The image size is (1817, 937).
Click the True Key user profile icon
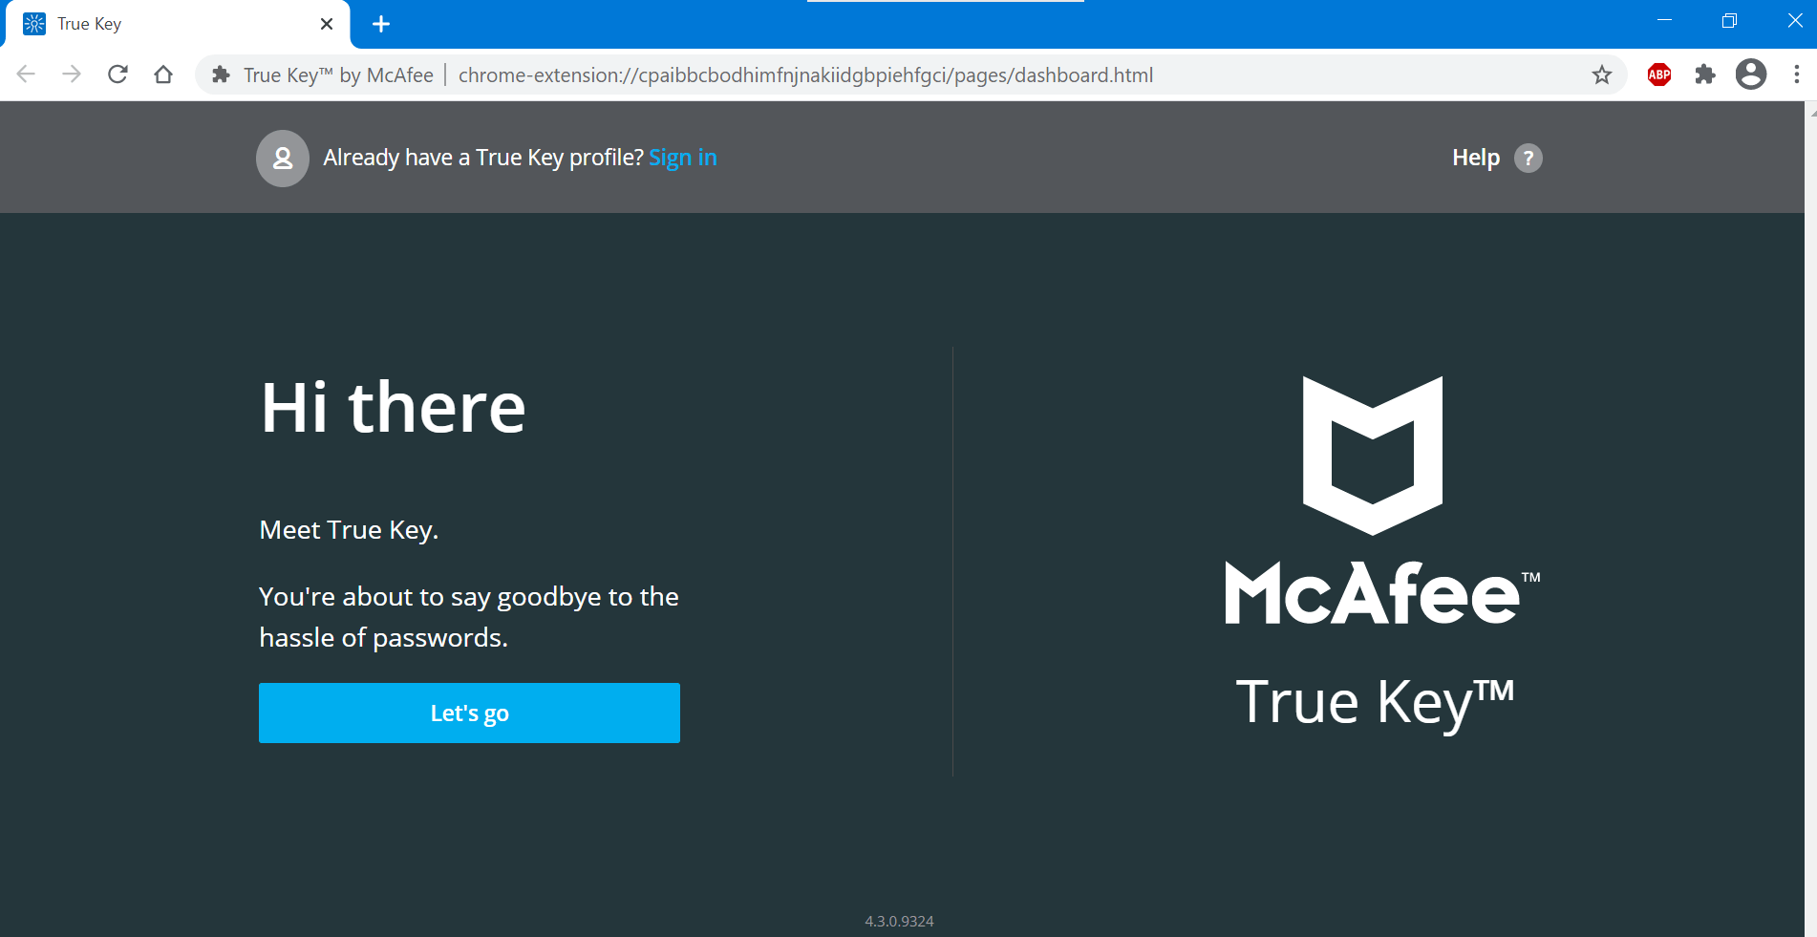click(x=282, y=158)
